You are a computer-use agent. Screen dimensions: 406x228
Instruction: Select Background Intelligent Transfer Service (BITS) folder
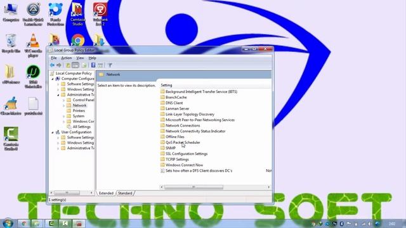[x=199, y=92]
